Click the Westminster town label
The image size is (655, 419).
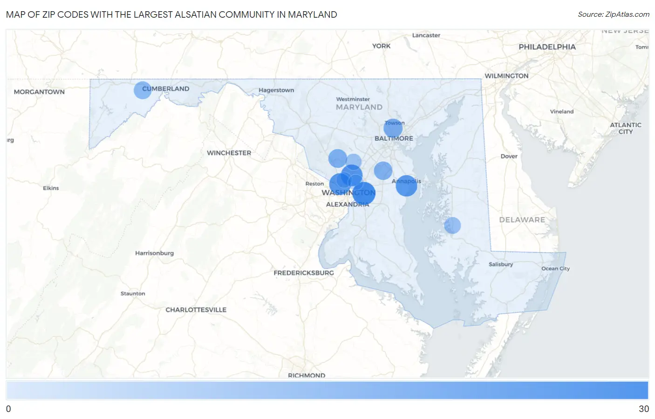click(353, 99)
